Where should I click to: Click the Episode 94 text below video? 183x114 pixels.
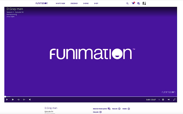pyautogui.click(x=49, y=111)
